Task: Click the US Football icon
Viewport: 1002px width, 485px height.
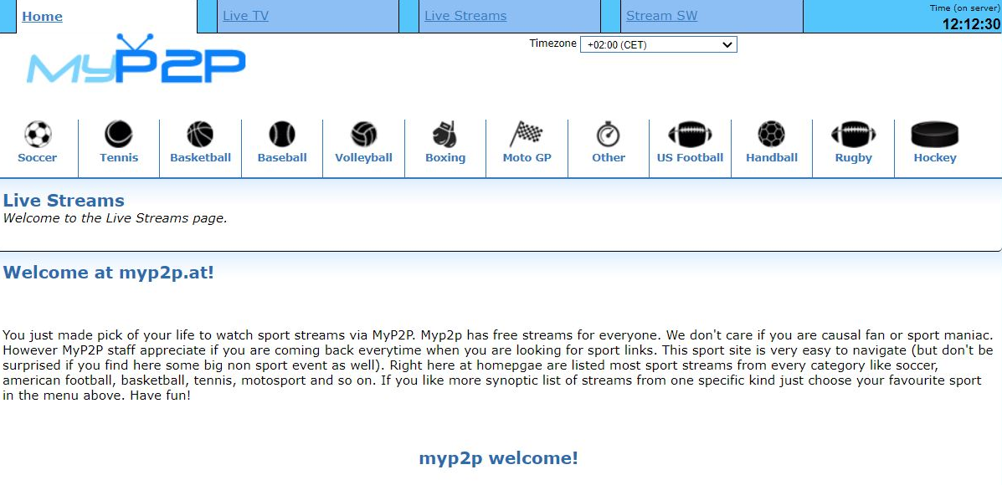Action: [x=690, y=134]
